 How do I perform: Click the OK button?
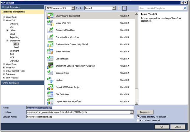pos(162,127)
